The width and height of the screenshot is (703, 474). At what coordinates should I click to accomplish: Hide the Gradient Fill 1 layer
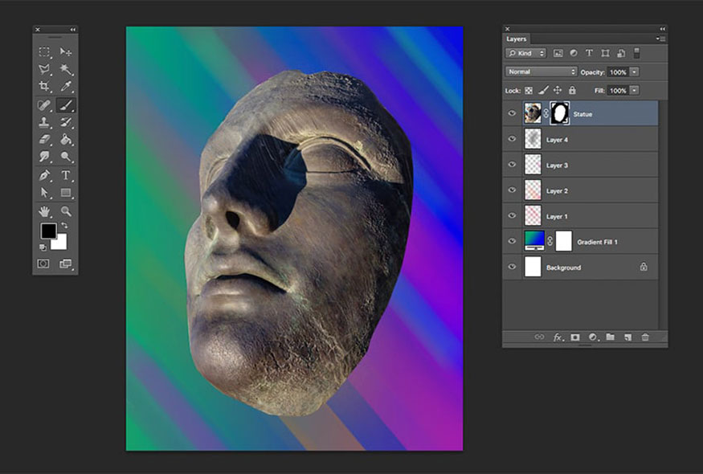512,241
